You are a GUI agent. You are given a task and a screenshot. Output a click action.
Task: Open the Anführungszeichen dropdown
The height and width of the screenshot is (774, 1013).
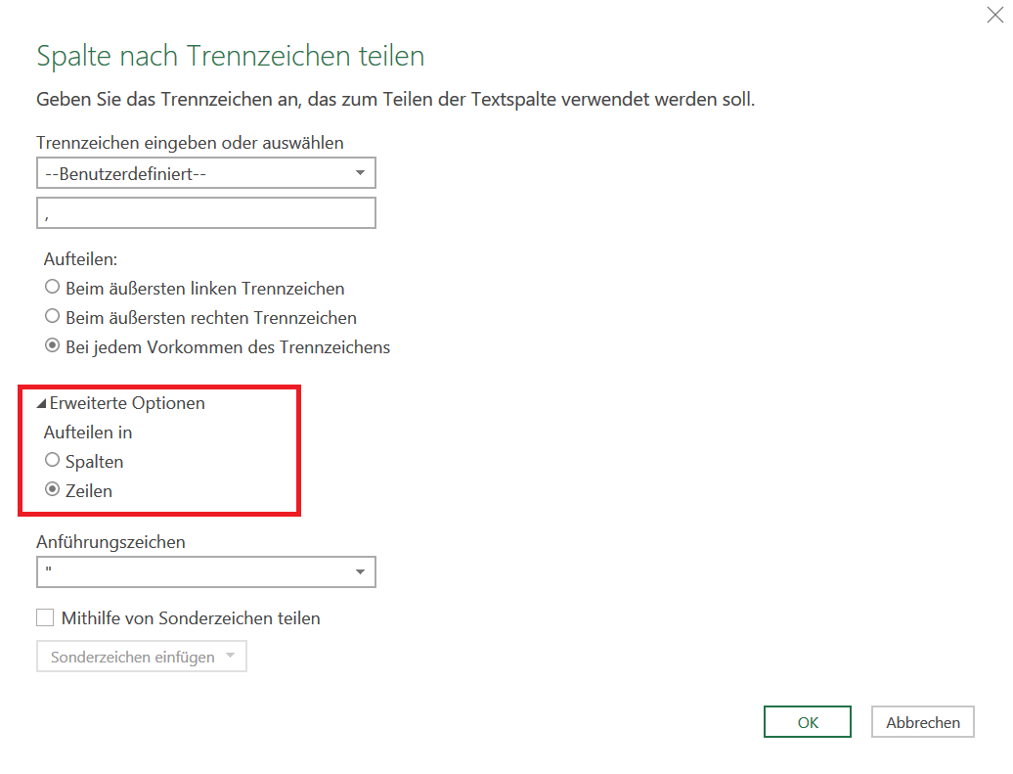point(206,572)
